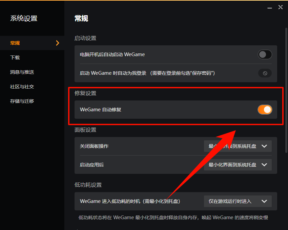The height and width of the screenshot is (230, 288).
Task: Click the dropdown arrow on 关闭面板操作
Action: 265,146
